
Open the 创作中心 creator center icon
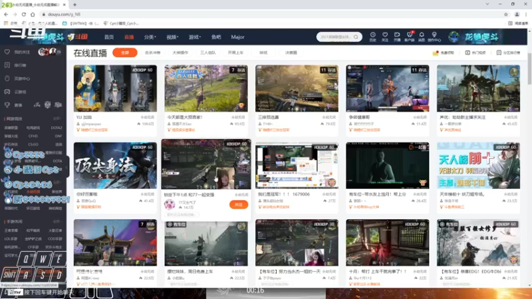(x=434, y=37)
